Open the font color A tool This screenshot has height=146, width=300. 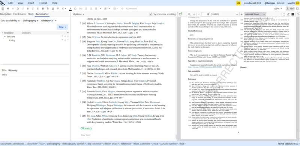tap(70, 9)
